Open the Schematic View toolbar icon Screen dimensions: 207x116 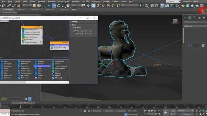click(x=172, y=6)
